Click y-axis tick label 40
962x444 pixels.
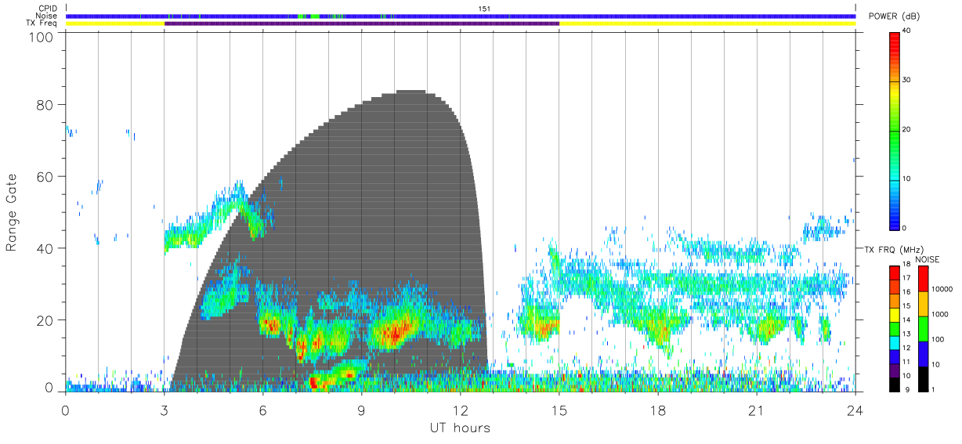pos(45,248)
